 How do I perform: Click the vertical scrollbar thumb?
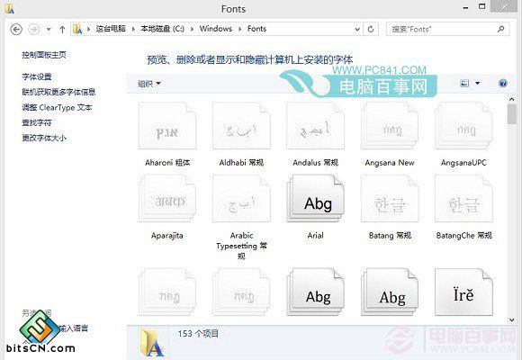pos(512,114)
